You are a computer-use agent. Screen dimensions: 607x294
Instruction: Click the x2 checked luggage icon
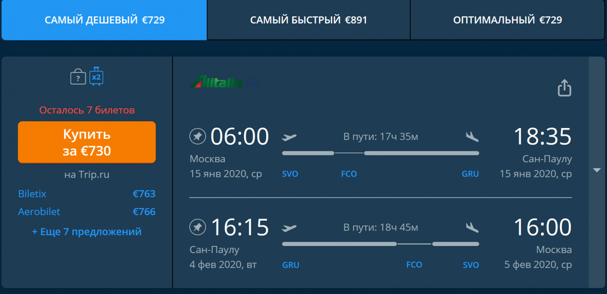coord(96,76)
